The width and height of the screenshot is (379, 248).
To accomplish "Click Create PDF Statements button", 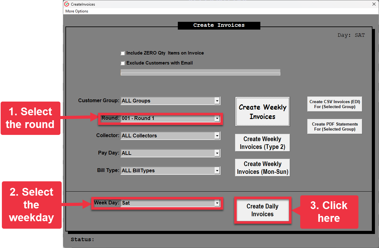I will (335, 126).
